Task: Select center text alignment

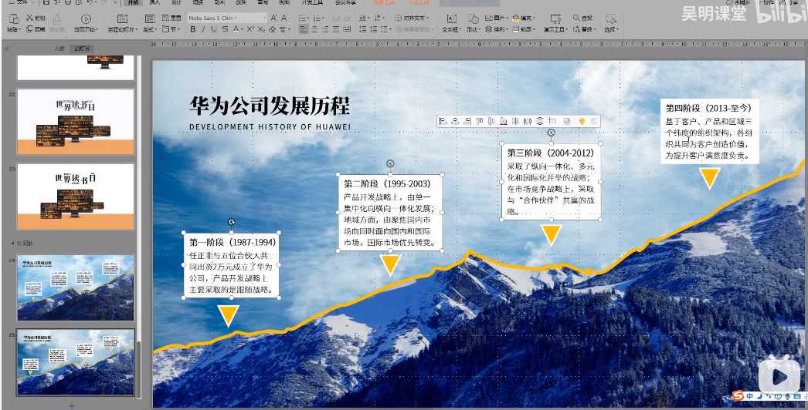Action: tap(314, 29)
